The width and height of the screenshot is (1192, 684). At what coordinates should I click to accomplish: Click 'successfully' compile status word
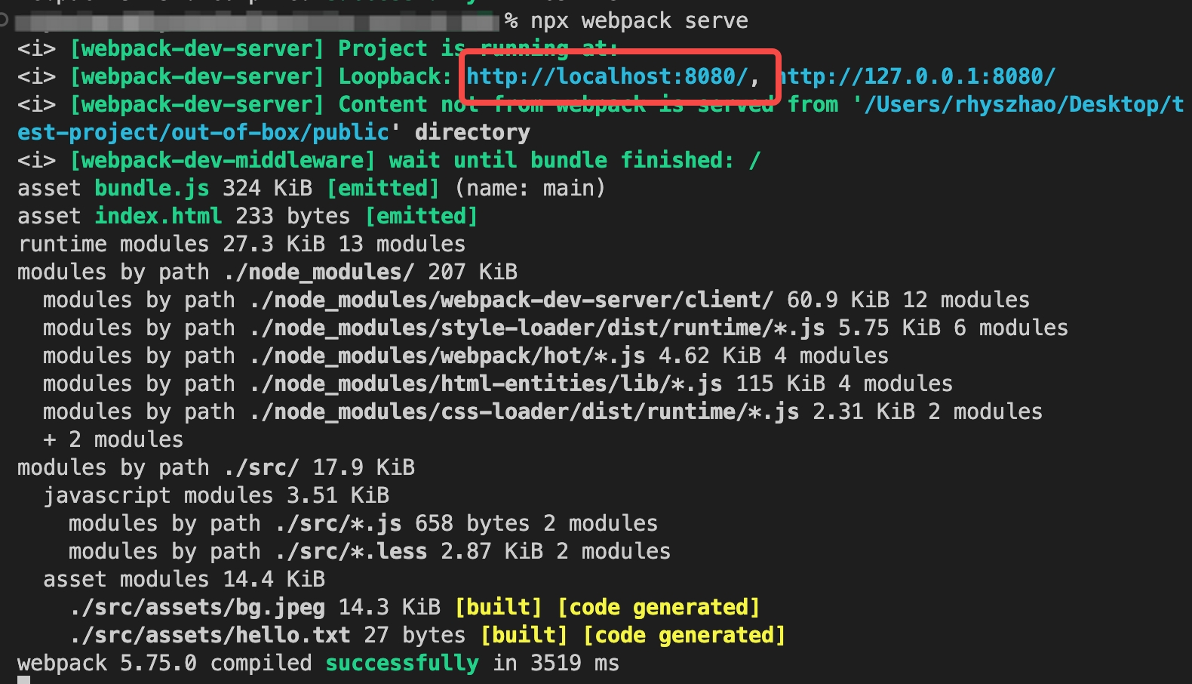[x=402, y=663]
